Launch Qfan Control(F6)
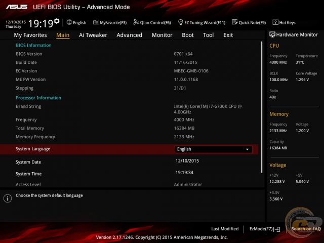 coord(152,22)
